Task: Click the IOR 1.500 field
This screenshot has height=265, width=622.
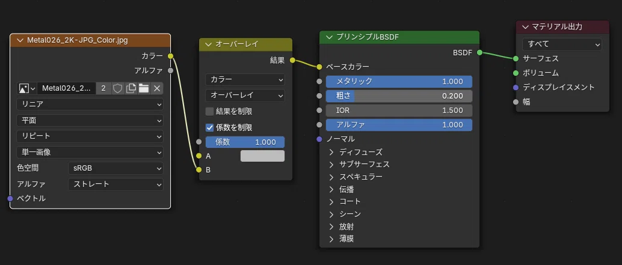Action: point(399,111)
